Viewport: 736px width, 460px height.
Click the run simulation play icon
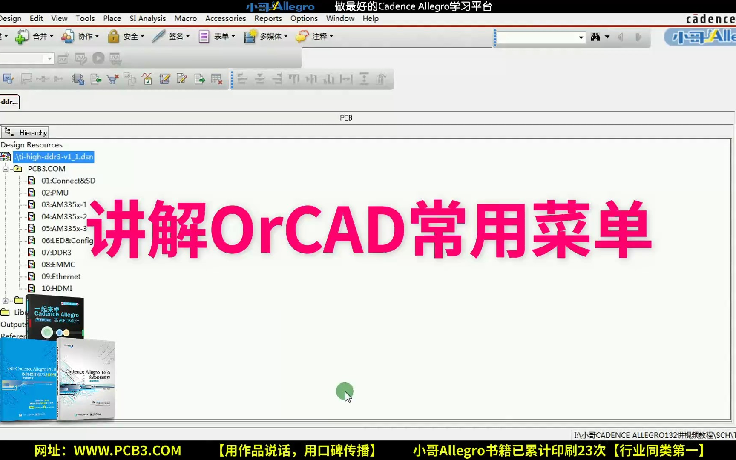(x=98, y=58)
